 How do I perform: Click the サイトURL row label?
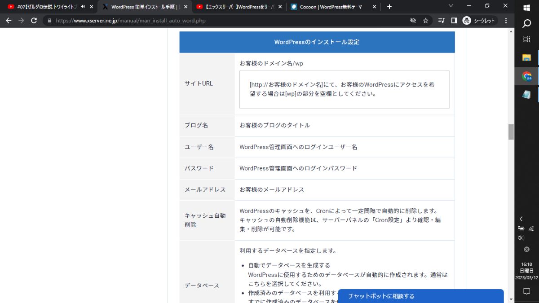(199, 83)
